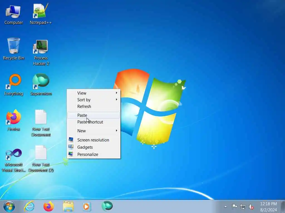Expand the New submenu

pos(94,131)
